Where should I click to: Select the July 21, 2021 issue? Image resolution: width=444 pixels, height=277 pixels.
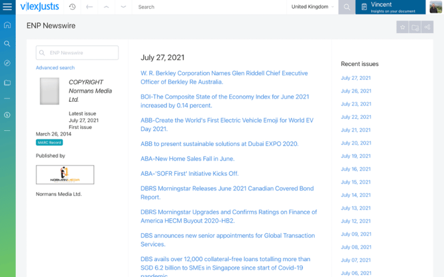356,130
